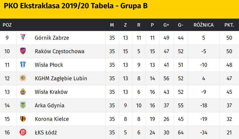Click the G- column header
The width and height of the screenshot is (239, 139).
tap(181, 25)
